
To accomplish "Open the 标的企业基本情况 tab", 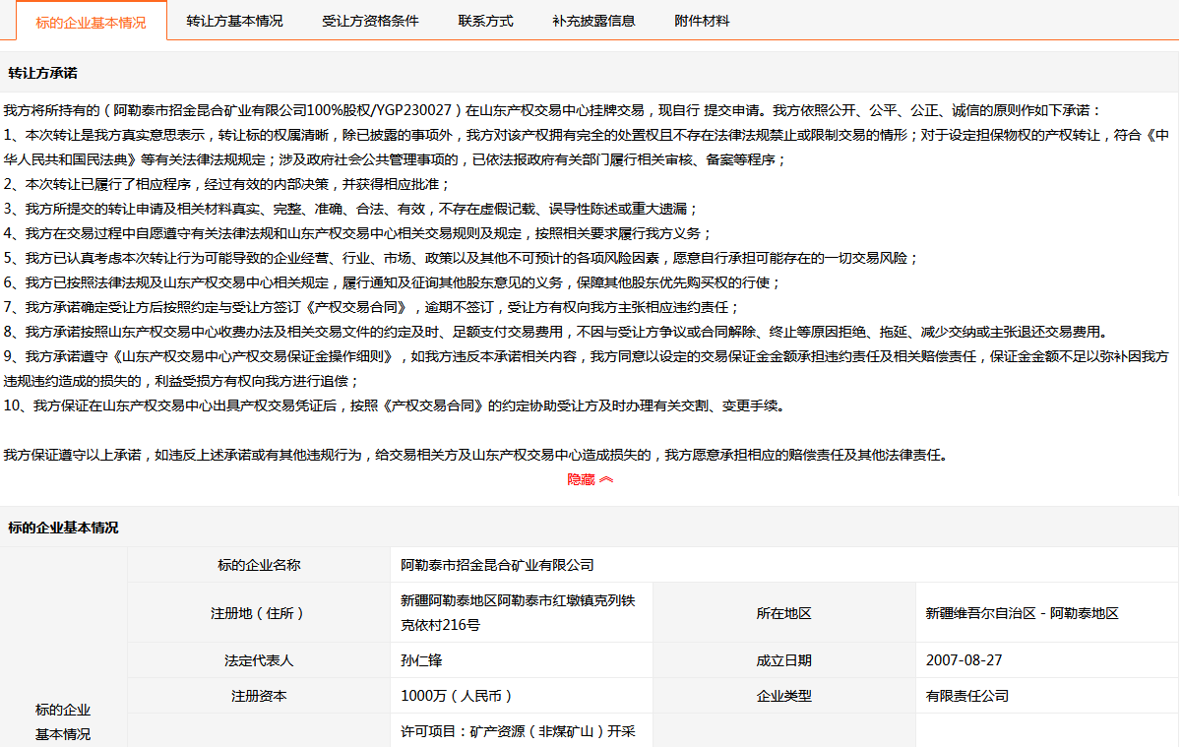I will (x=91, y=22).
